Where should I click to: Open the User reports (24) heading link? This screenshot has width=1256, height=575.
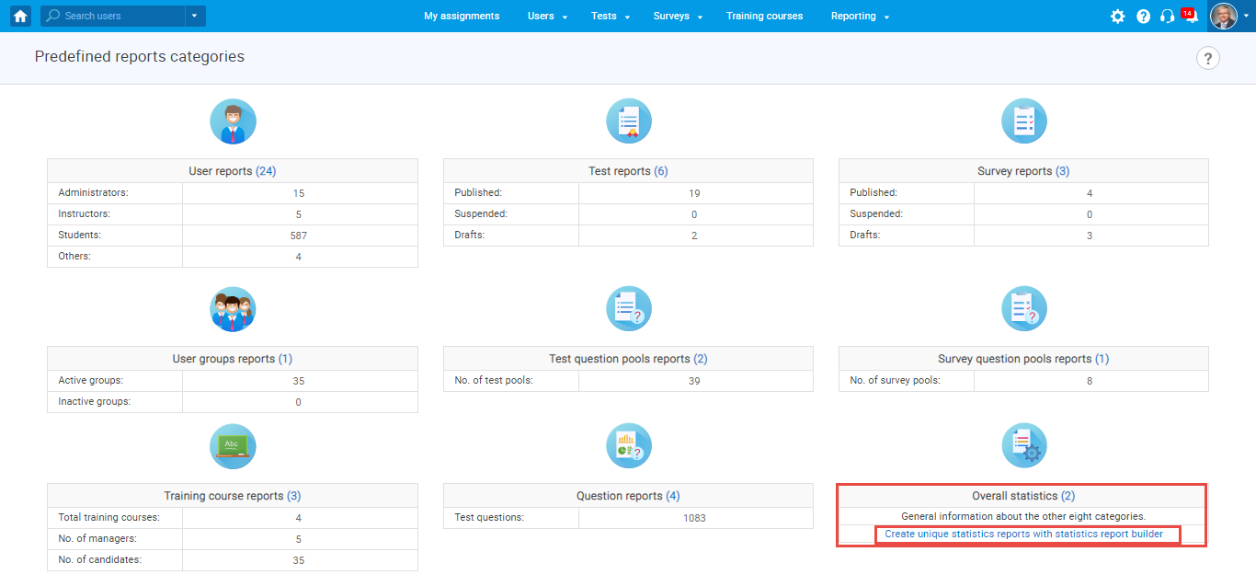(x=232, y=171)
